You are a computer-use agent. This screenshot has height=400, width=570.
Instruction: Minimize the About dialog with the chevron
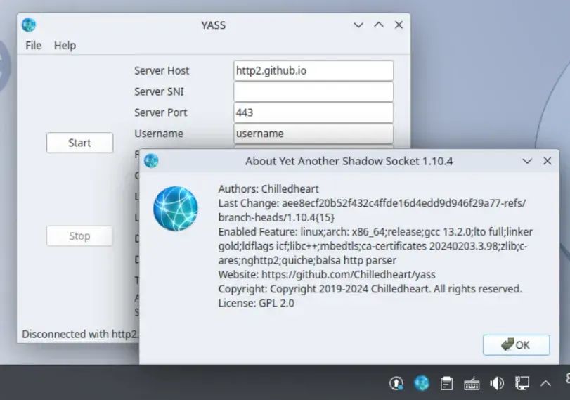527,161
